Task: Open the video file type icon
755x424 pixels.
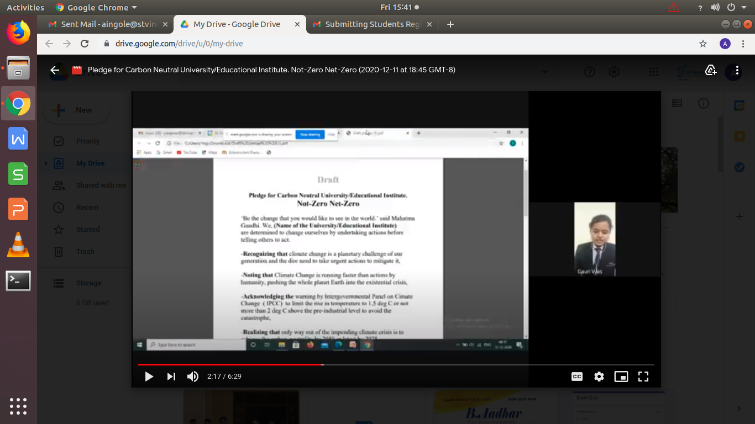Action: coord(77,70)
